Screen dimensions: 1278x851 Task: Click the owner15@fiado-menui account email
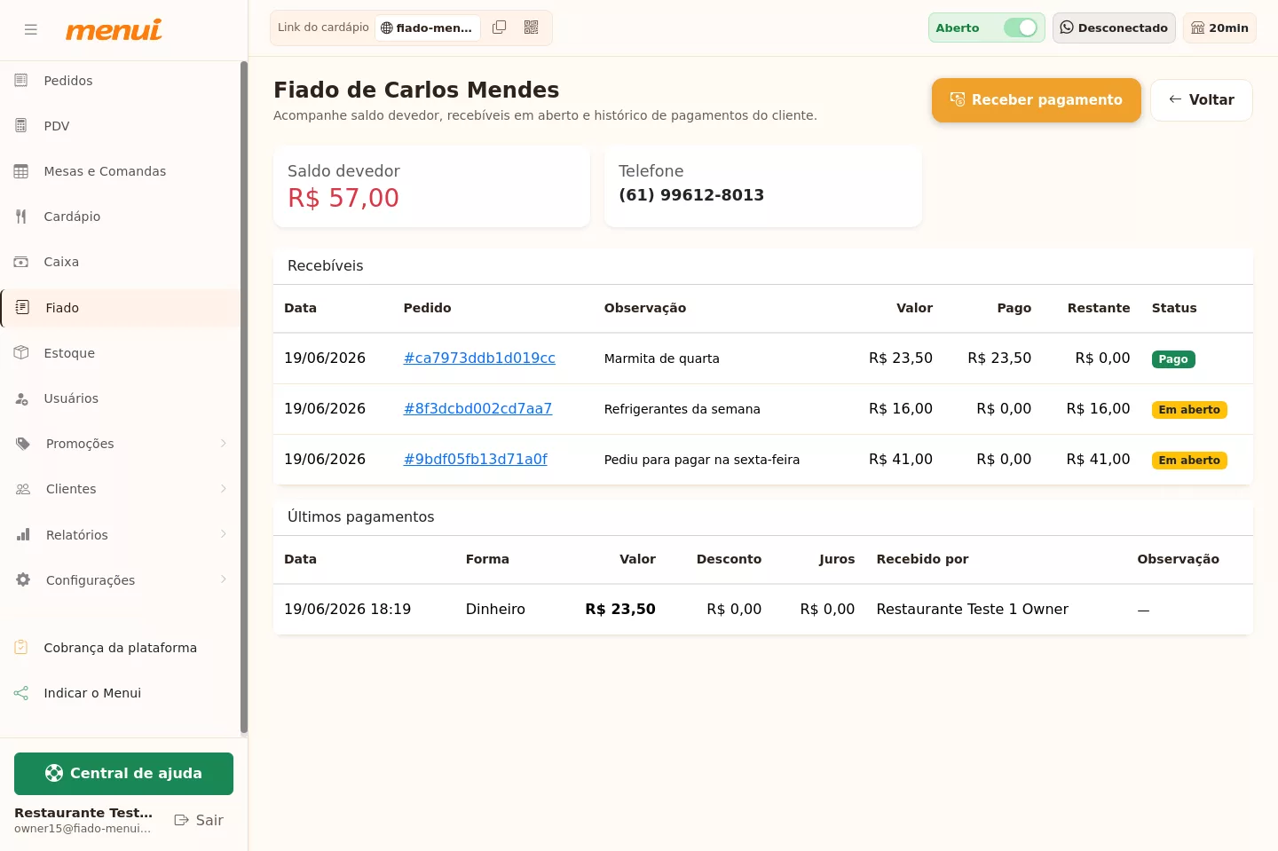click(83, 829)
